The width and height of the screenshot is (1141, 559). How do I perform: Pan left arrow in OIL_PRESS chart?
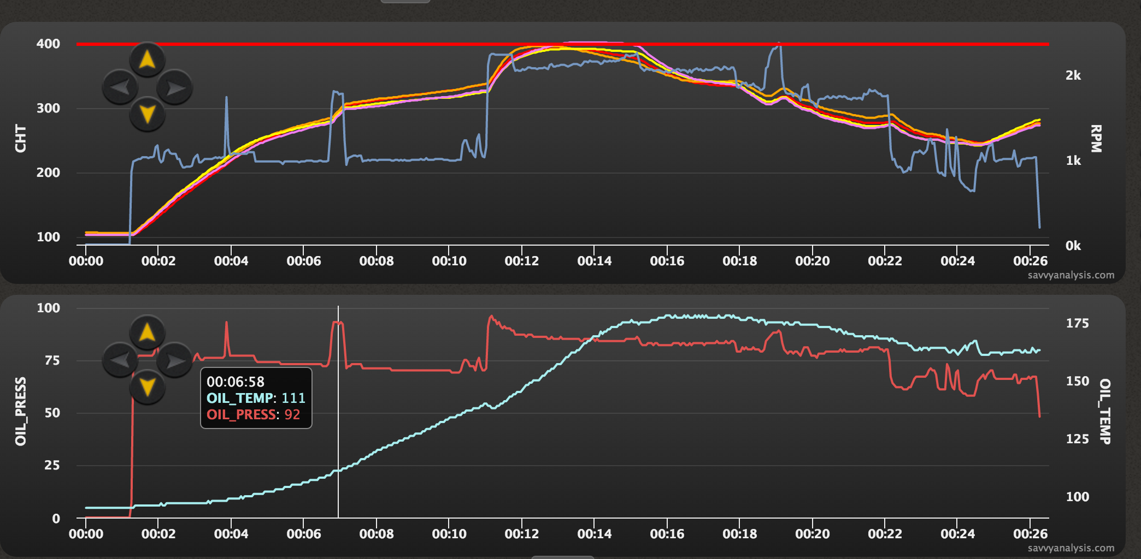tap(120, 360)
